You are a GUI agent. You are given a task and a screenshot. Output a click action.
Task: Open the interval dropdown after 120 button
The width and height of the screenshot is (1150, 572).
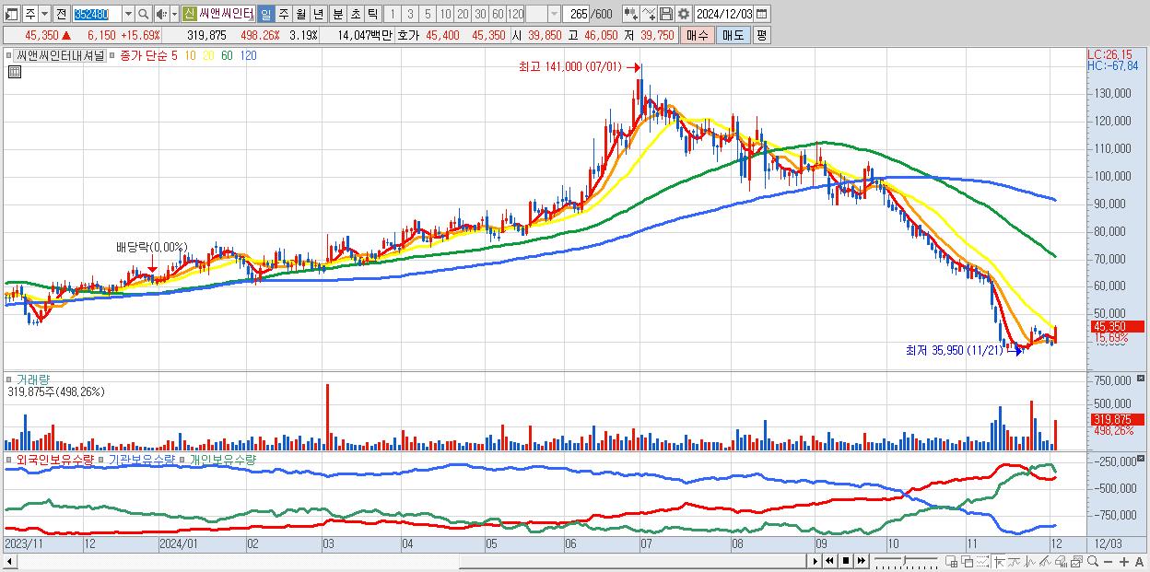(554, 15)
